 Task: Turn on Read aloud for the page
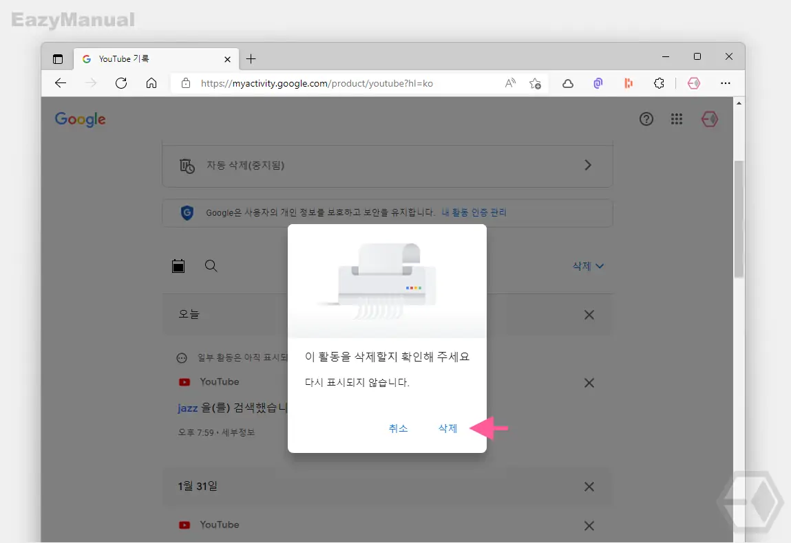coord(511,83)
